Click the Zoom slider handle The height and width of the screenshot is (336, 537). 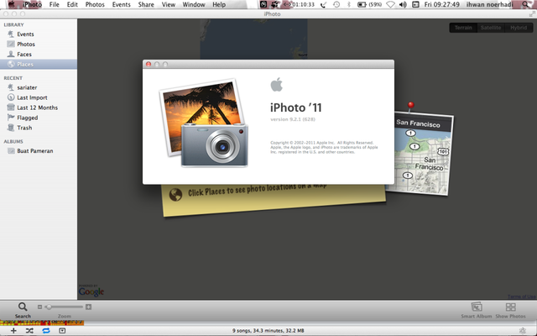pyautogui.click(x=49, y=307)
